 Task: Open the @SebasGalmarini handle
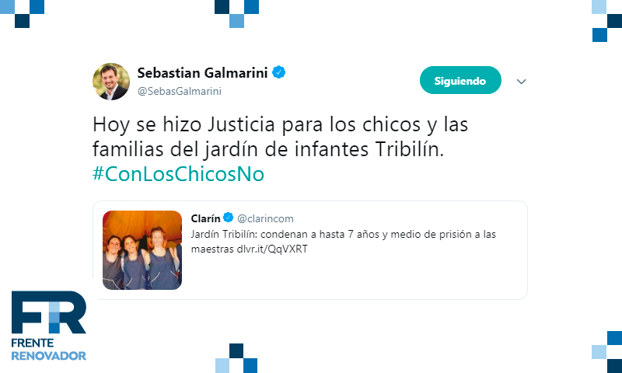pos(180,91)
